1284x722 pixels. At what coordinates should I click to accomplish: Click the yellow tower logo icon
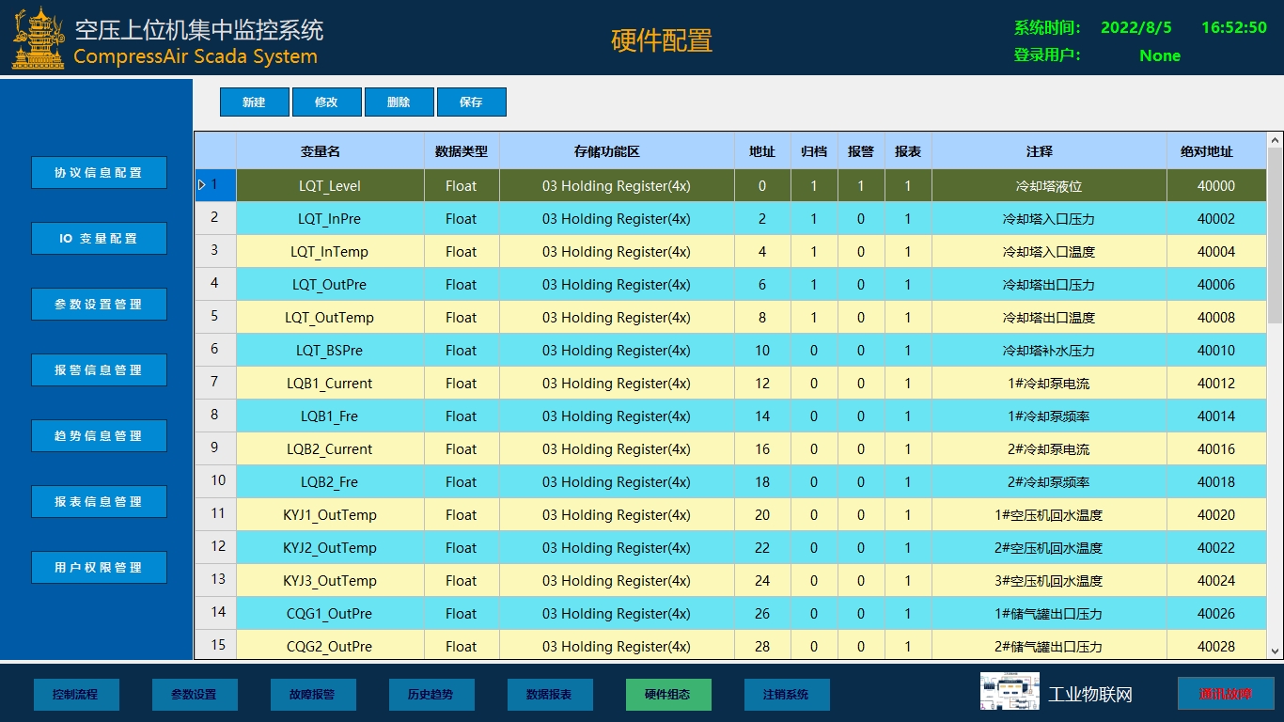(x=39, y=38)
